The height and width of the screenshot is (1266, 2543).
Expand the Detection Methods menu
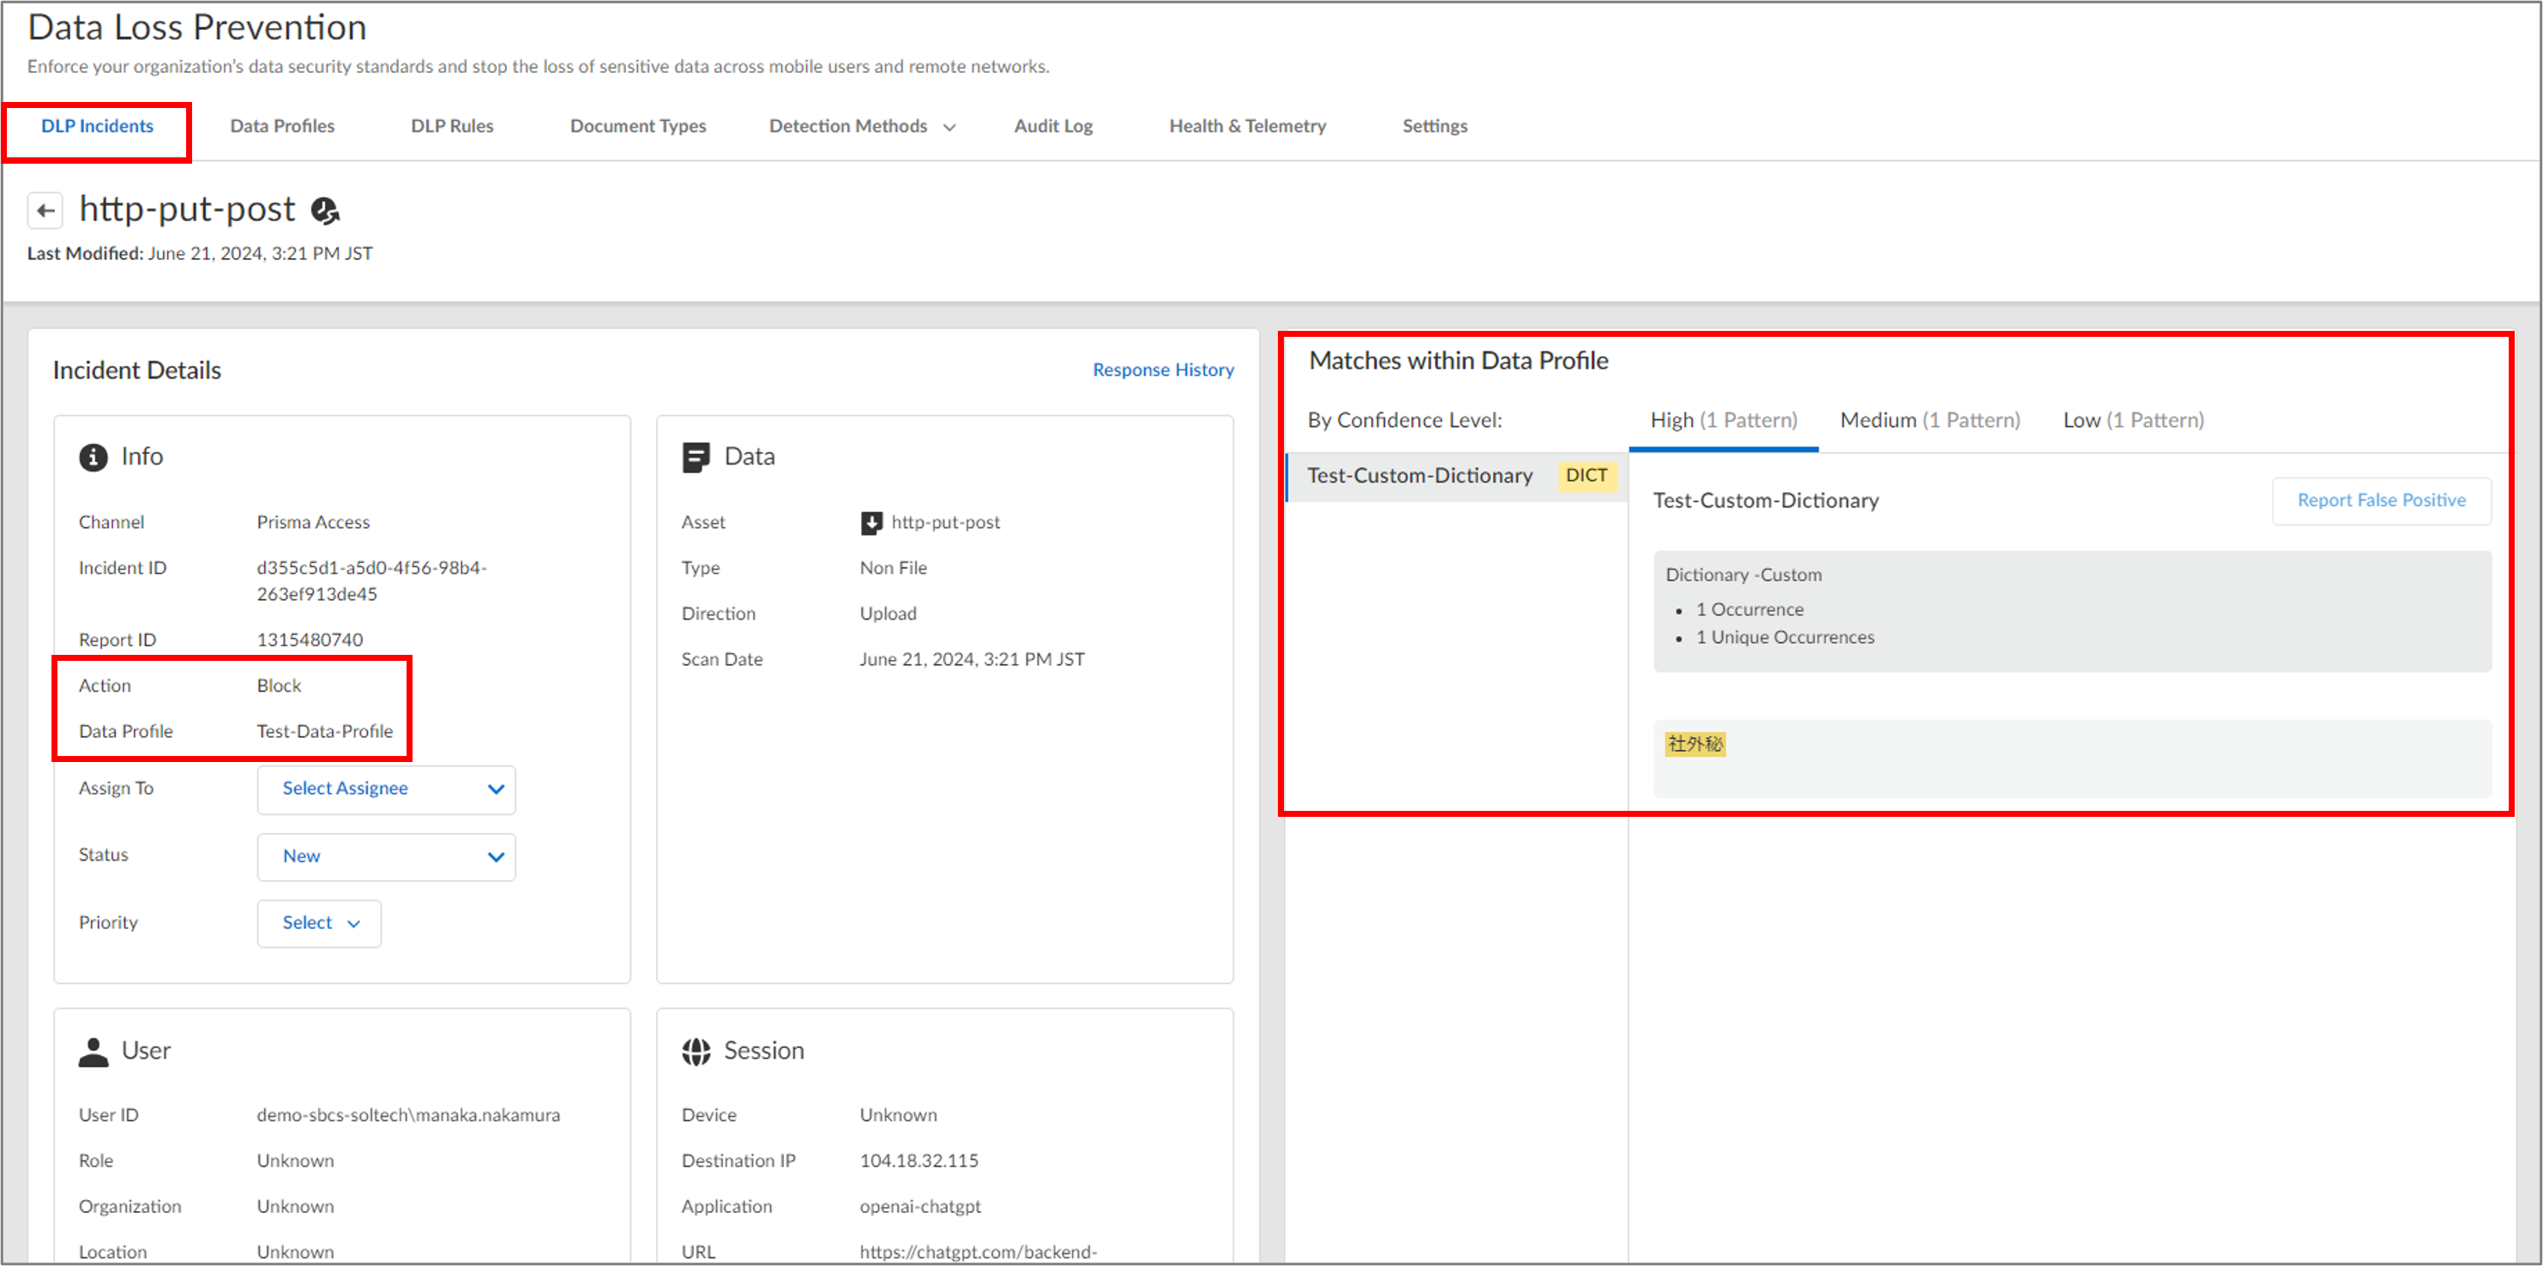863,126
